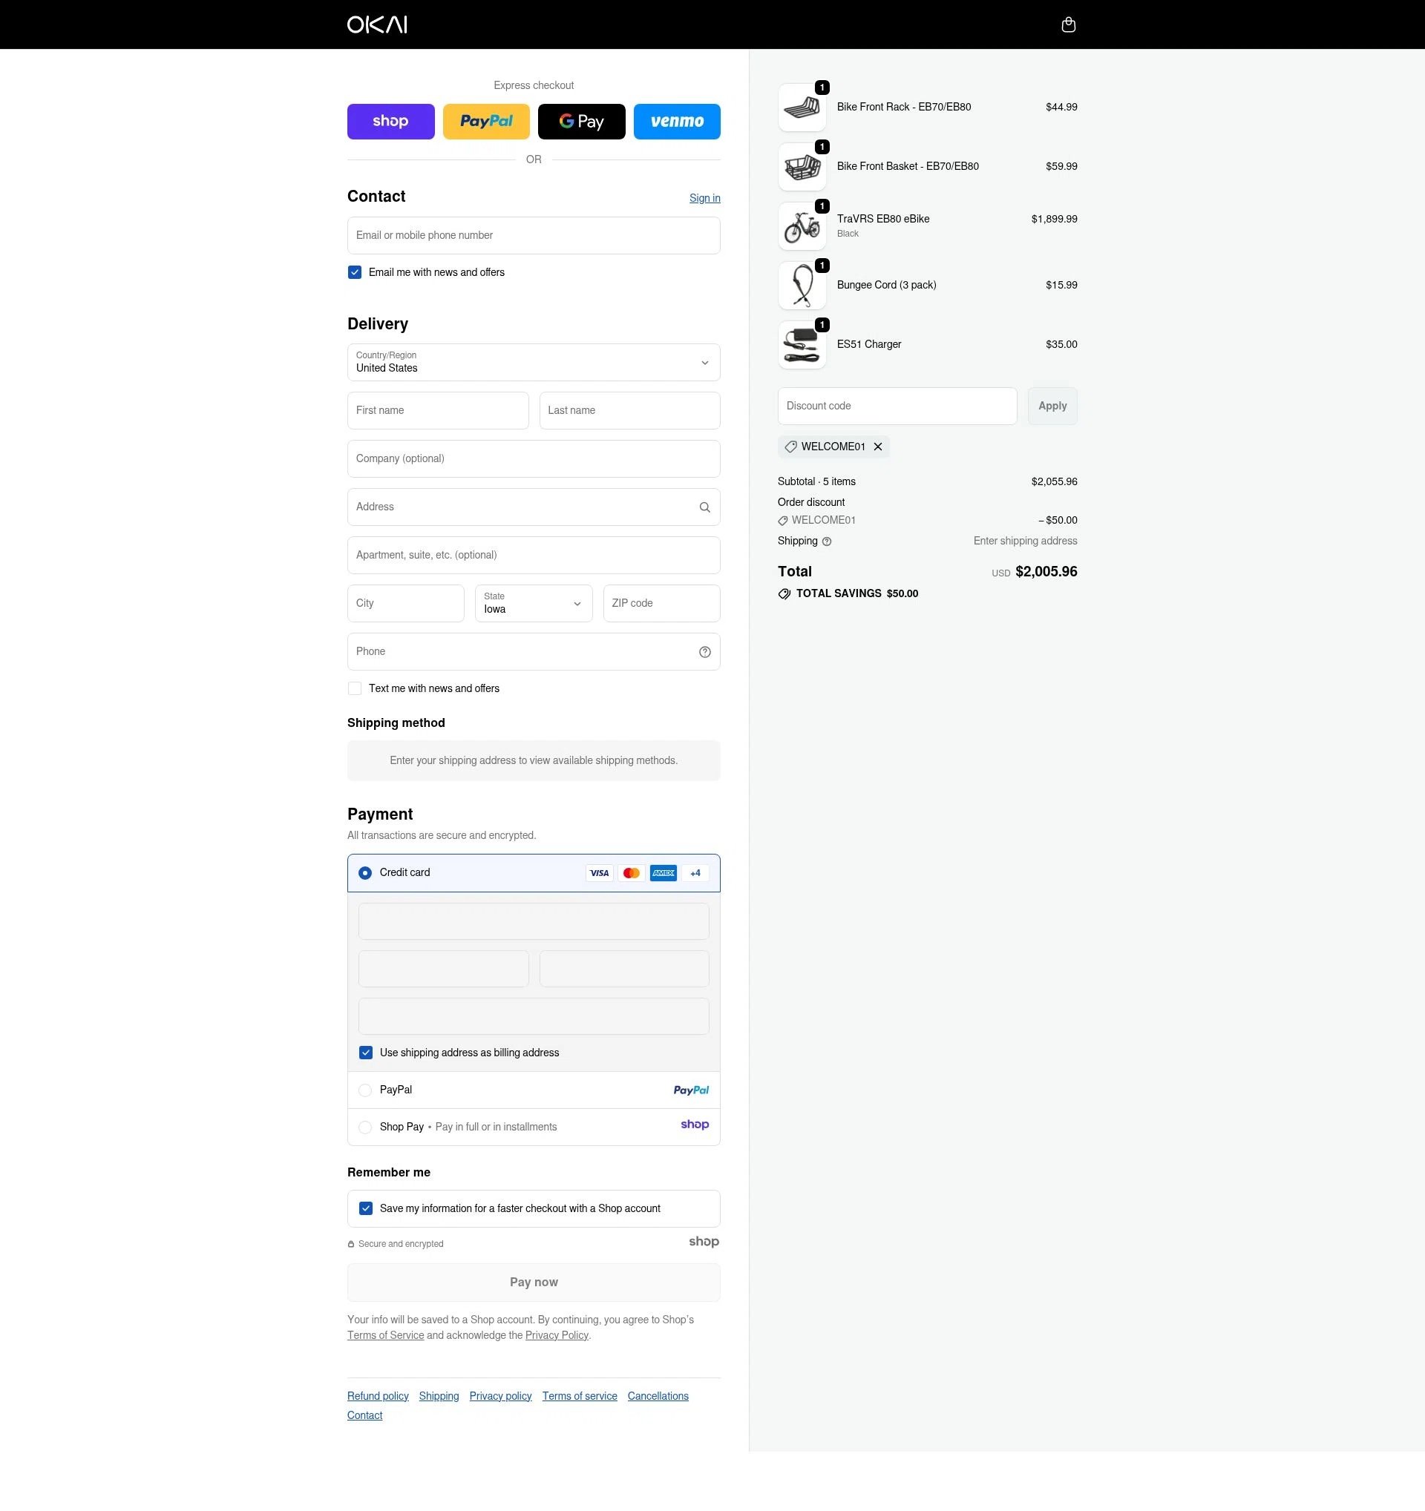Click the OKAI logo in the header
Screen dimensions: 1425x1511
pyautogui.click(x=377, y=24)
